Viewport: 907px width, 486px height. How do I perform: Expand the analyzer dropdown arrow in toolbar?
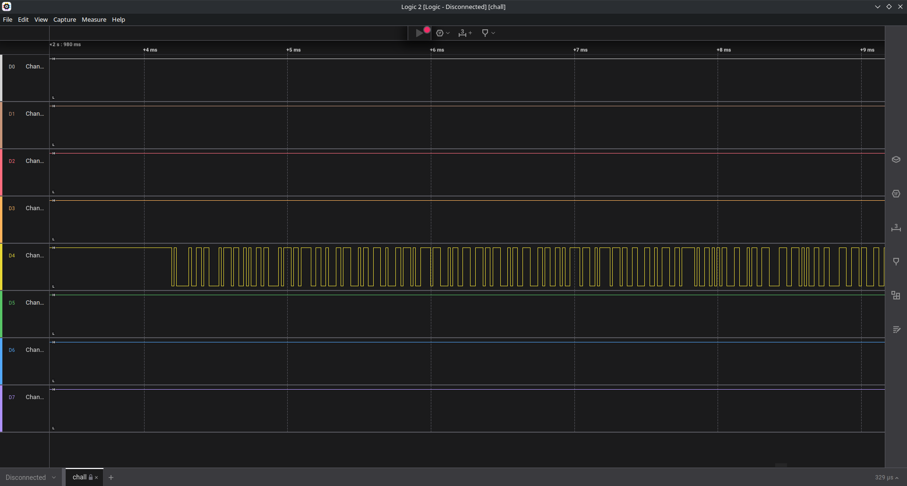[448, 33]
